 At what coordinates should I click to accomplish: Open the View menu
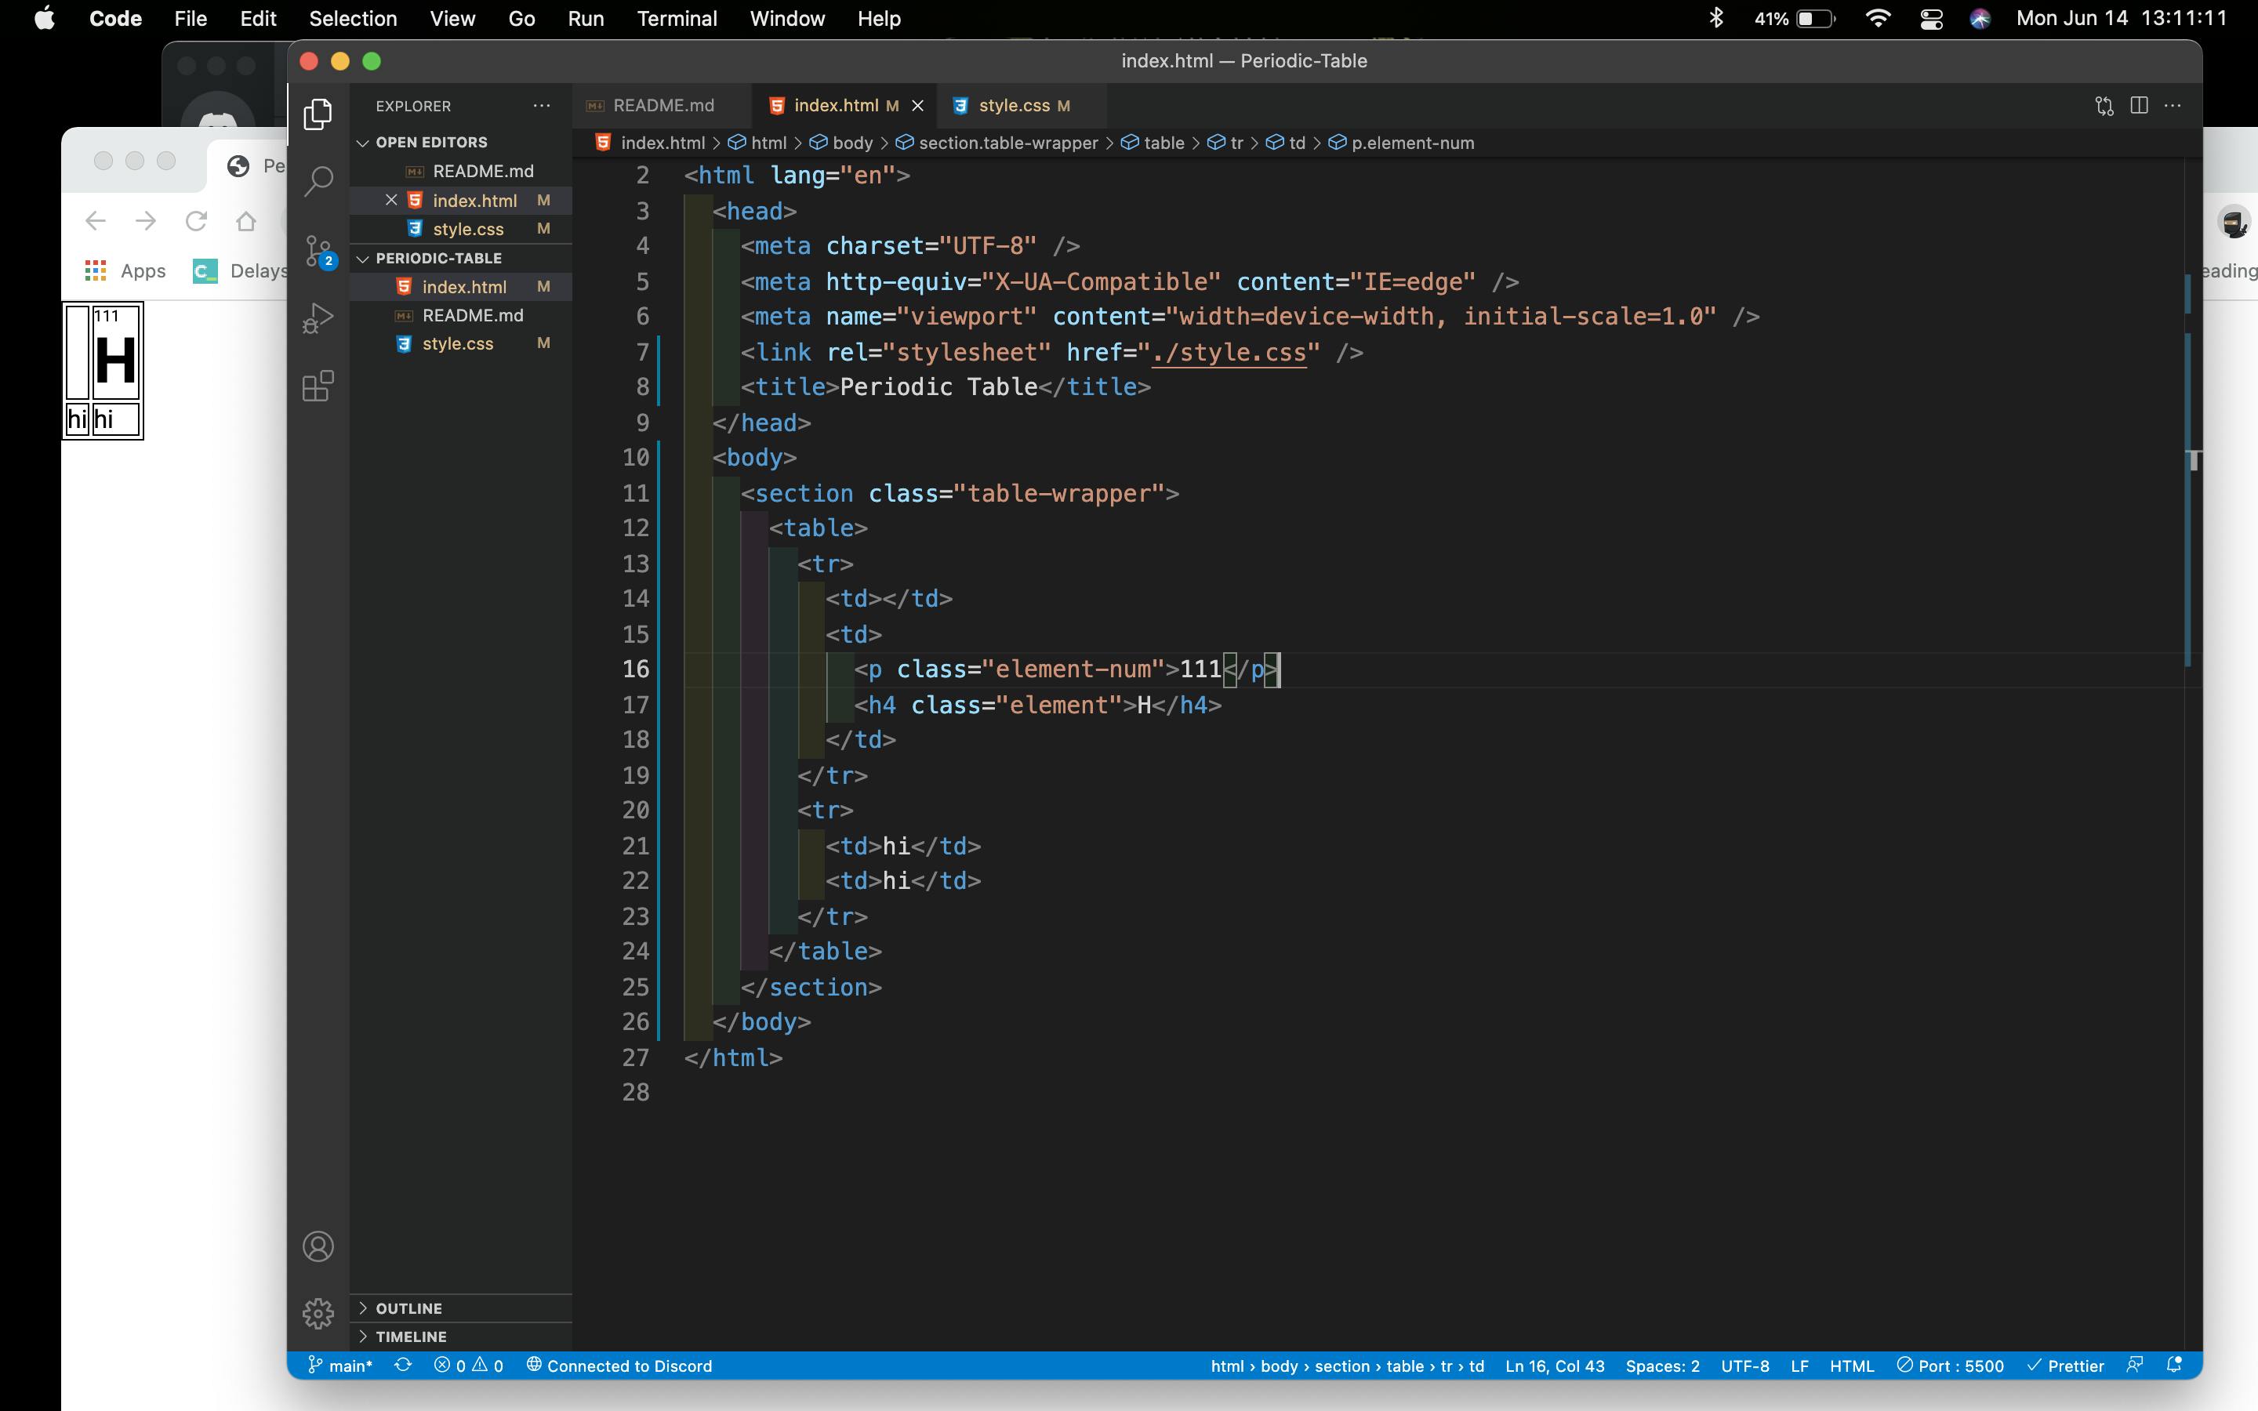coord(452,19)
